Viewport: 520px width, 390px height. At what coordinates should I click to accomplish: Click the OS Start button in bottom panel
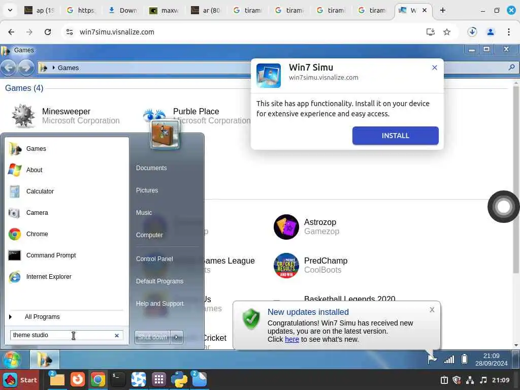20,380
